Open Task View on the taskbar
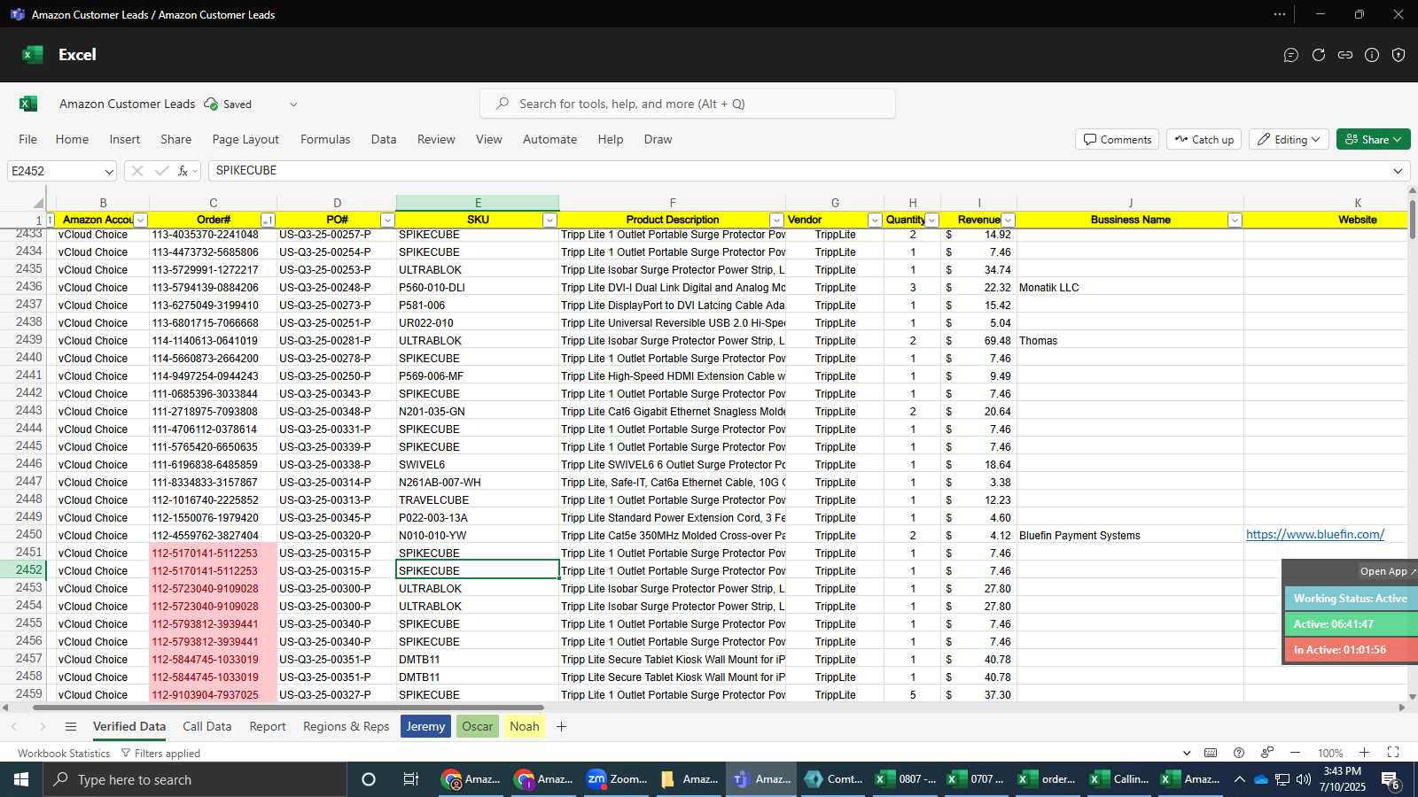This screenshot has width=1418, height=797. [x=411, y=779]
